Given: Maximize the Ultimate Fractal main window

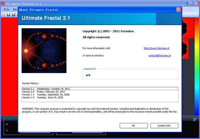Looking at the screenshot, I should (191, 4).
